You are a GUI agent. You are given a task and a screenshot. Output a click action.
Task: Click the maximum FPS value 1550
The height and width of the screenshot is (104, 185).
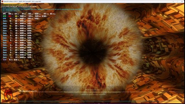click(x=36, y=14)
